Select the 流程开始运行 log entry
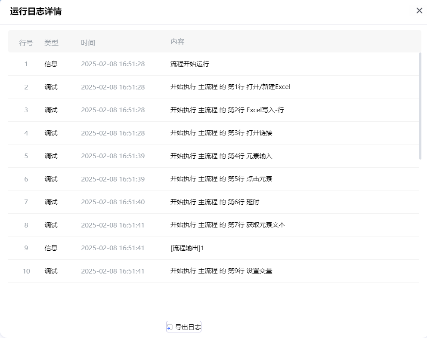The height and width of the screenshot is (338, 427). [x=190, y=64]
